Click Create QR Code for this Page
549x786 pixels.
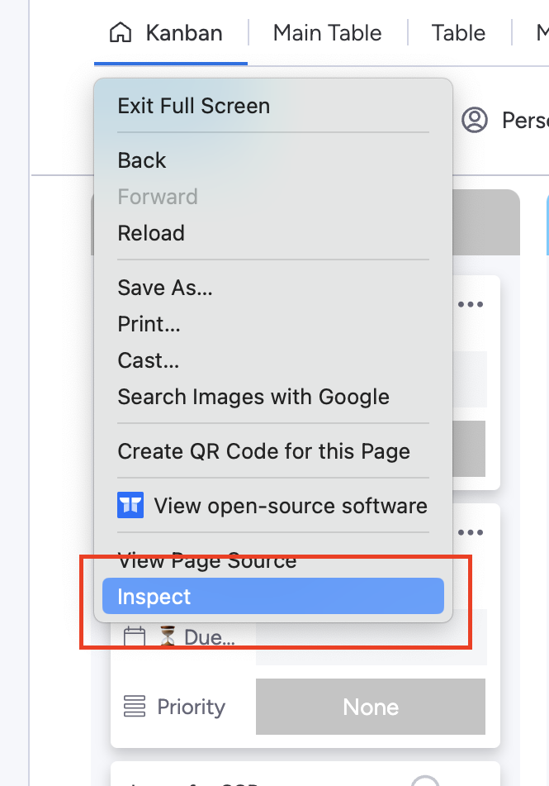263,451
